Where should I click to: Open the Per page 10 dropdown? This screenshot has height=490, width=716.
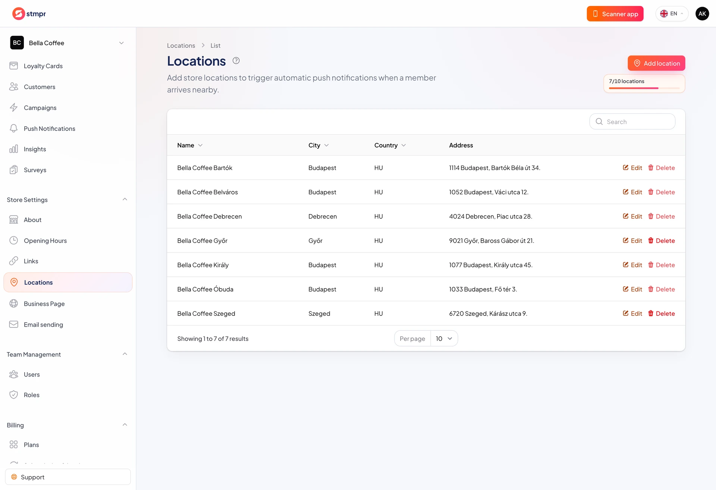point(444,338)
